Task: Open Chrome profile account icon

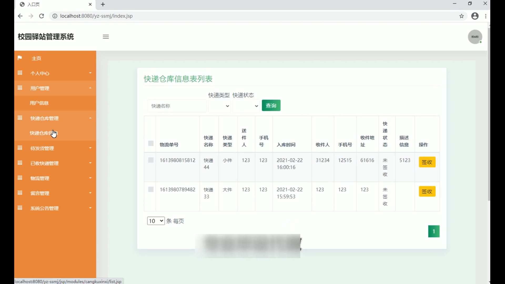Action: 475,16
